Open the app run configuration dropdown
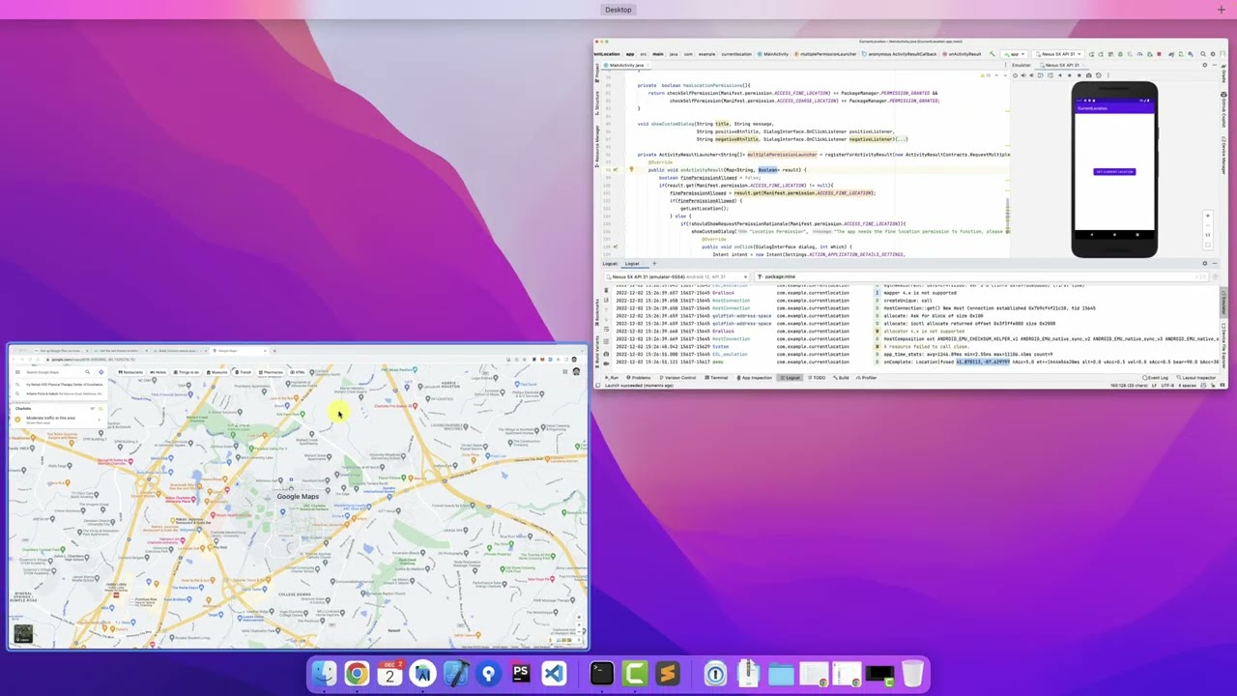 1016,54
